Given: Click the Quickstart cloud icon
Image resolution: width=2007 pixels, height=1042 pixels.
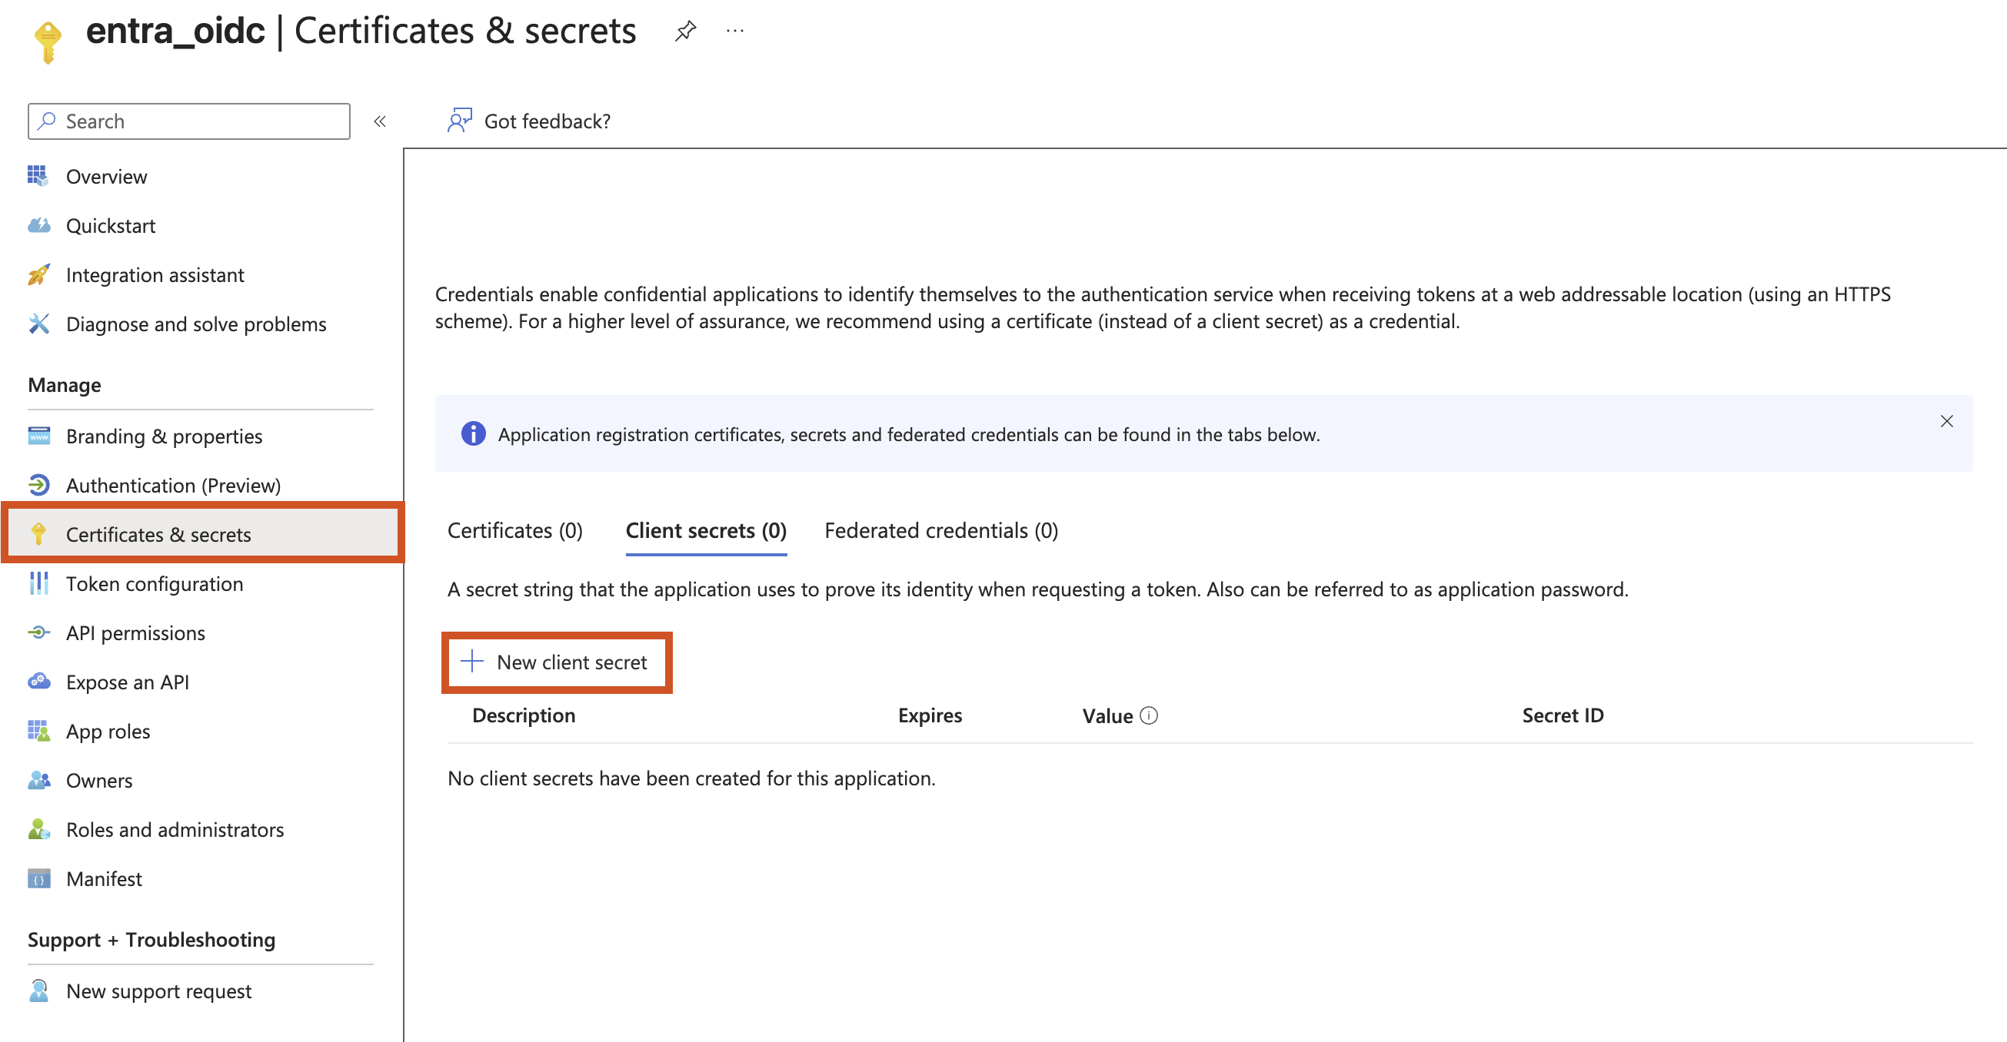Looking at the screenshot, I should coord(39,226).
